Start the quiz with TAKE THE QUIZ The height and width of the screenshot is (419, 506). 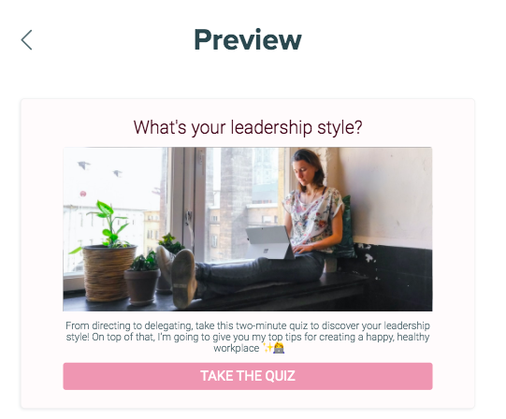248,376
